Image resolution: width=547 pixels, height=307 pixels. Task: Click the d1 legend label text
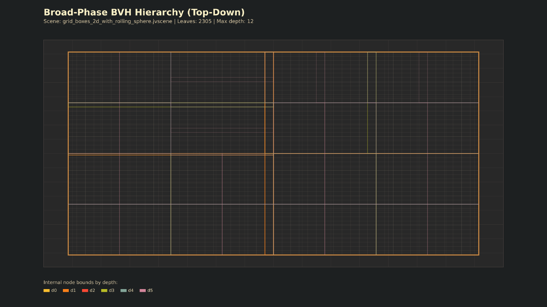point(73,291)
